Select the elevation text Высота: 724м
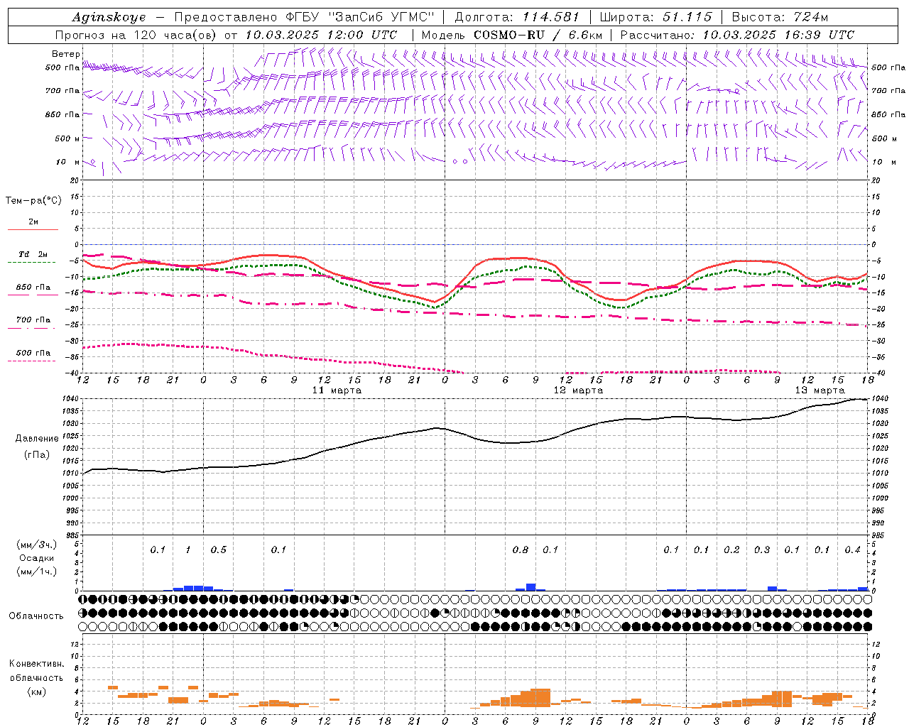Image resolution: width=909 pixels, height=727 pixels. [780, 17]
